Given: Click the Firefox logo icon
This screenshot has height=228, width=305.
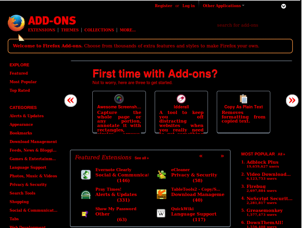Looking at the screenshot, I should [x=16, y=23].
